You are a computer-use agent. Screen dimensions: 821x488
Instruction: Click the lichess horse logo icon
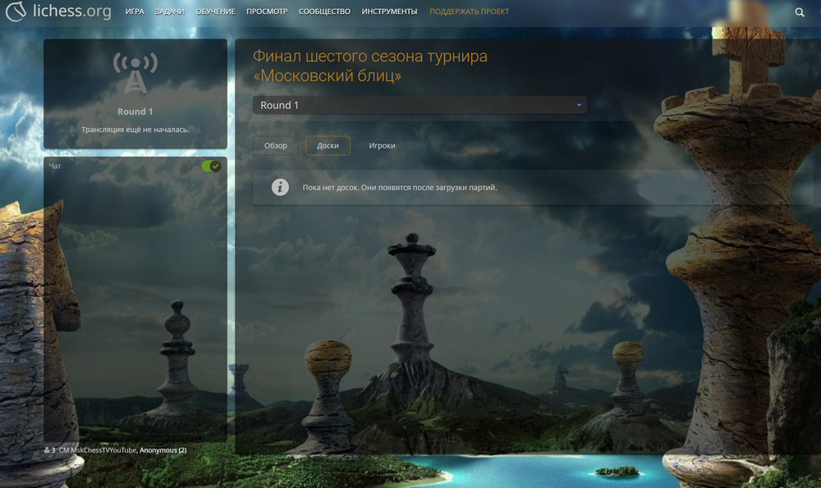coord(16,11)
